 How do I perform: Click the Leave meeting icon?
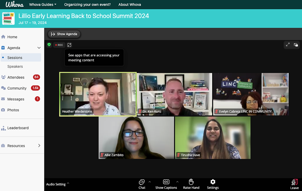click(294, 184)
